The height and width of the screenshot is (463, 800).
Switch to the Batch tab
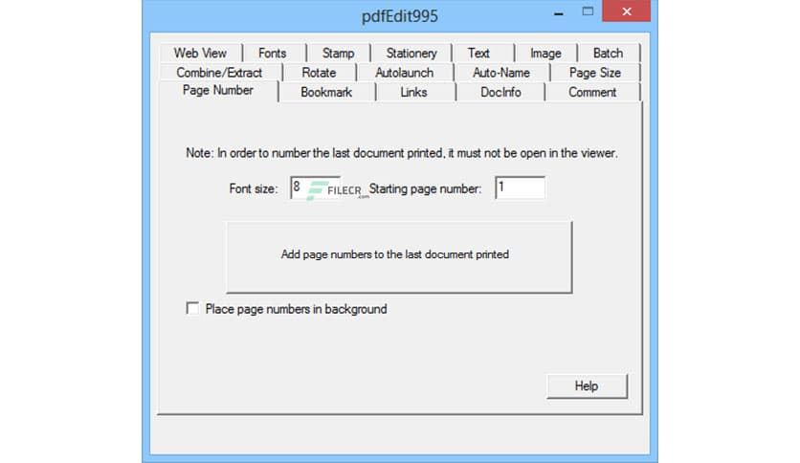pos(608,53)
